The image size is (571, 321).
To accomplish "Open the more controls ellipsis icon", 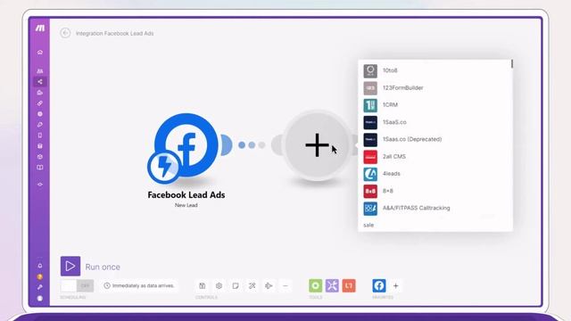I will [285, 285].
